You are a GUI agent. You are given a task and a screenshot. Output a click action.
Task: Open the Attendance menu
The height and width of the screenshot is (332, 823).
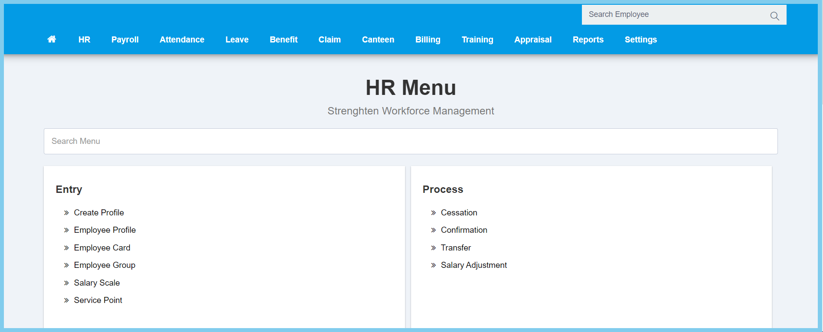click(182, 39)
